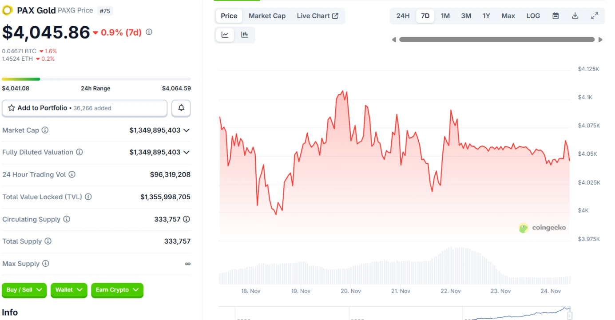Open the Live Chart tab
This screenshot has width=615, height=320.
tap(317, 16)
